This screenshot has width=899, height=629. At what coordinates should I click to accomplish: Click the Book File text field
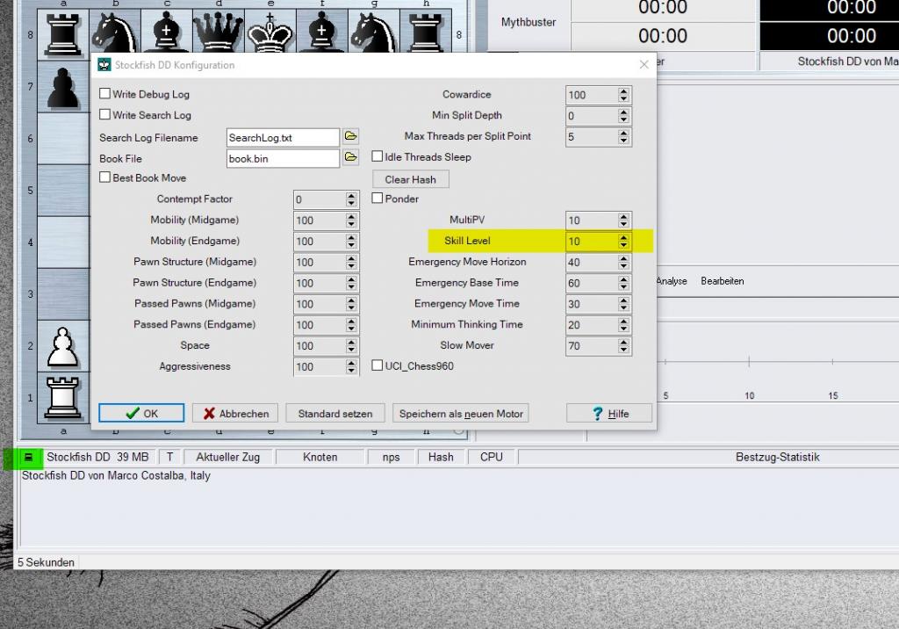[x=282, y=158]
